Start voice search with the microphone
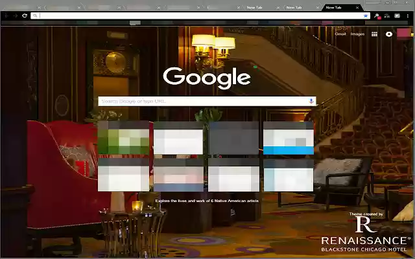The width and height of the screenshot is (415, 259). pos(311,101)
